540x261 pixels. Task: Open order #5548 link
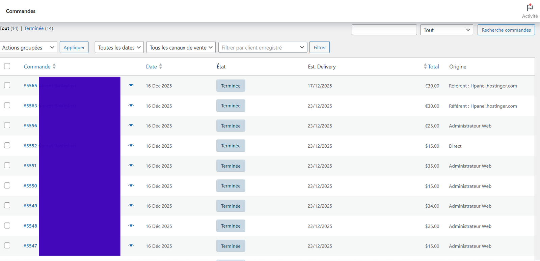[x=30, y=226]
